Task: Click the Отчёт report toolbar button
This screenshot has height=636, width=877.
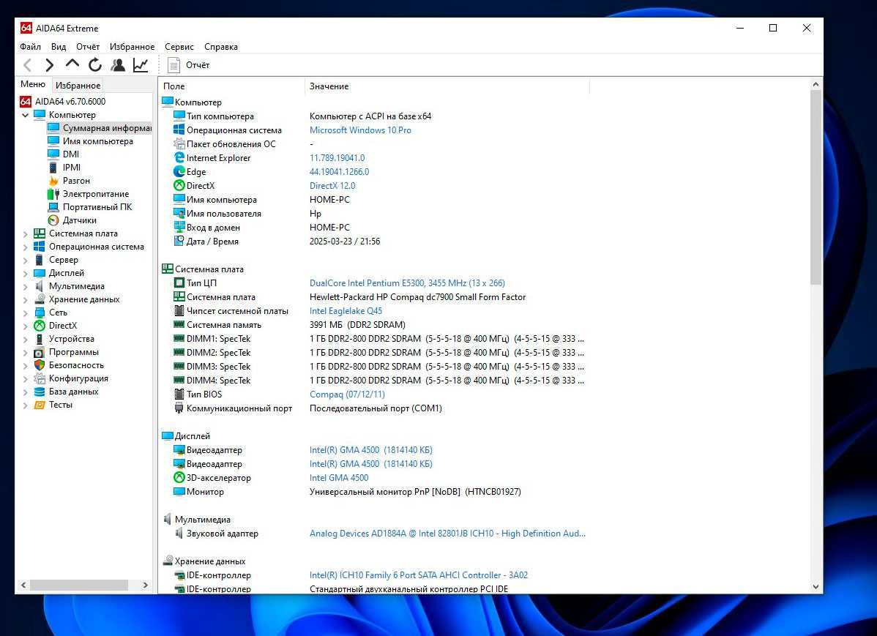Action: click(x=188, y=65)
